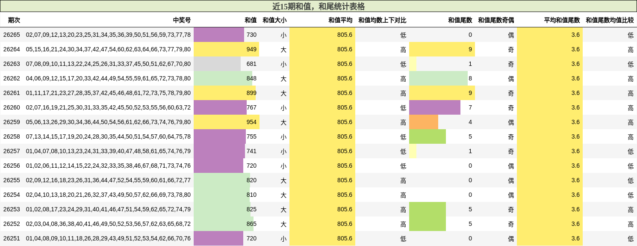Viewport: 637px width, 246px height.
Task: Click average tail 3.6 in row 26251
Action: coord(575,238)
